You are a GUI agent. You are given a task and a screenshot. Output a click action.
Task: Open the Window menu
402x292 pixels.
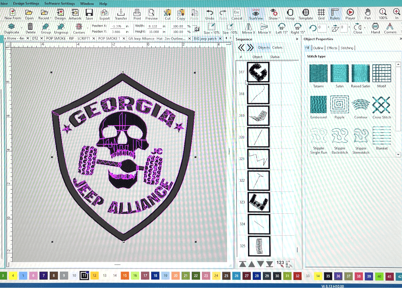tap(87, 4)
